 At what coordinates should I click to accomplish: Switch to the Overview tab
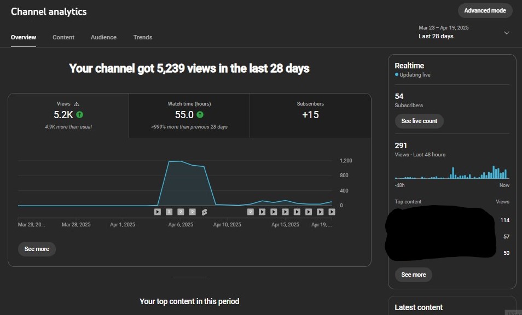[24, 37]
